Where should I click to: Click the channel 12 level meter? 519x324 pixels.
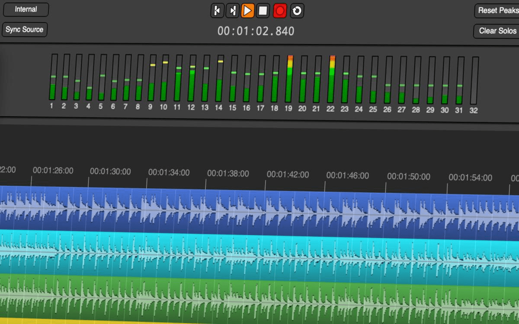coord(192,78)
